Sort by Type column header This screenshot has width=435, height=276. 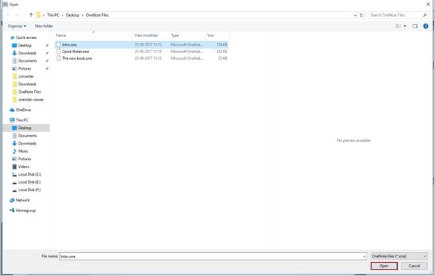175,35
